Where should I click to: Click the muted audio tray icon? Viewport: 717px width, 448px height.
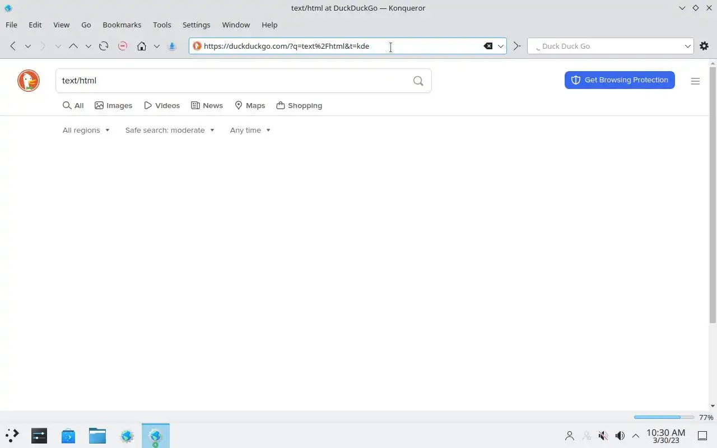click(x=603, y=436)
